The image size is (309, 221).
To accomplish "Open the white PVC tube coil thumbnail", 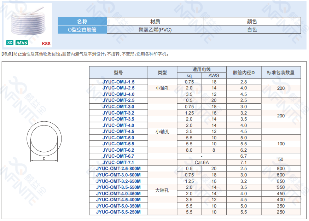I will coord(28,21).
